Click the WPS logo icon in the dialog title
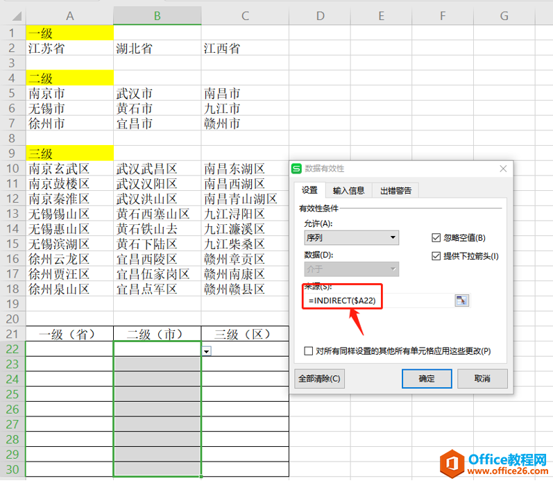The height and width of the screenshot is (483, 553). coord(296,169)
